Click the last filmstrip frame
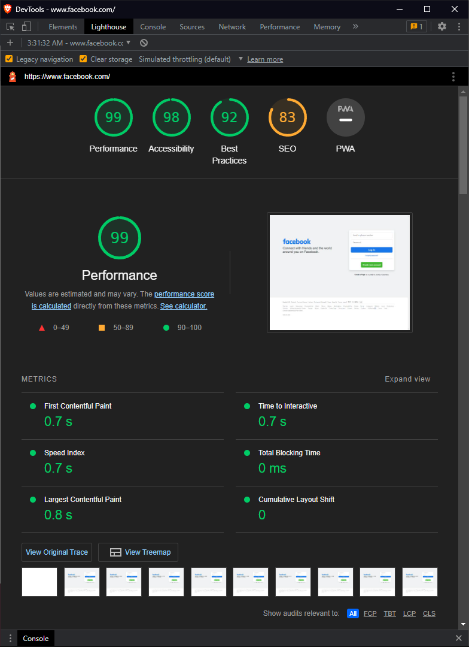Viewport: 469px width, 647px height. pos(420,582)
